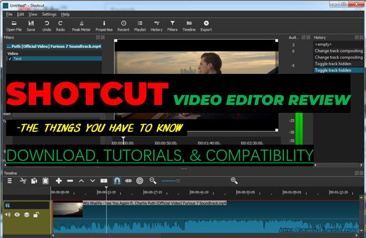Open the File menu

tap(10, 14)
